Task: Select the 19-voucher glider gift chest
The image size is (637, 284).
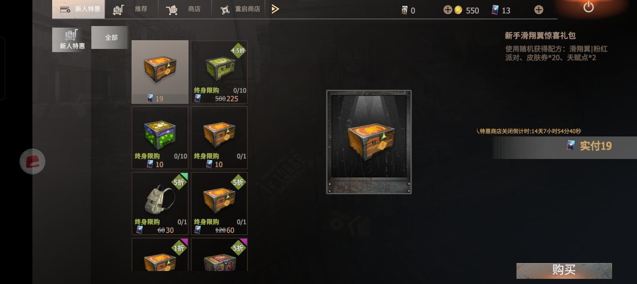Action: click(x=160, y=72)
